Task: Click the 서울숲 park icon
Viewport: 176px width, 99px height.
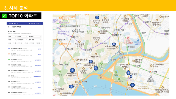Action: click(x=116, y=72)
